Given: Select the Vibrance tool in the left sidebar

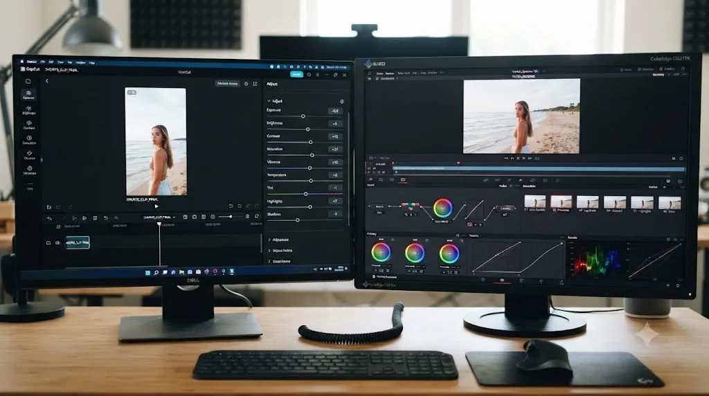Looking at the screenshot, I should (29, 155).
